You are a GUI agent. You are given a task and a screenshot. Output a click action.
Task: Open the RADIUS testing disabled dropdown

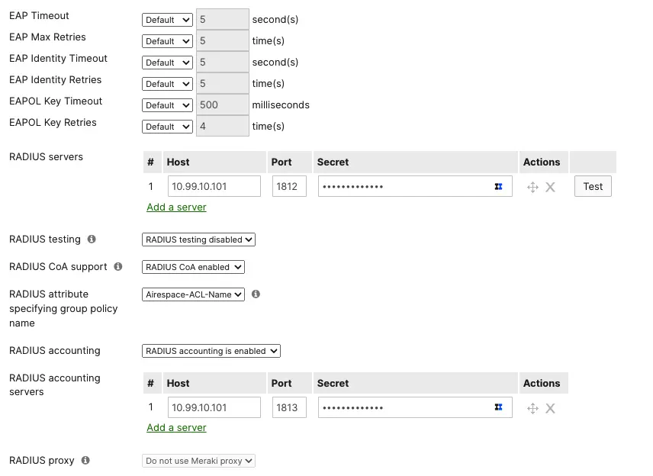click(198, 240)
